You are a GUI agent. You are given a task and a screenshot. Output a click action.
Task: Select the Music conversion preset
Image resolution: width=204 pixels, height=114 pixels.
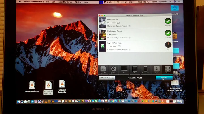click(157, 70)
